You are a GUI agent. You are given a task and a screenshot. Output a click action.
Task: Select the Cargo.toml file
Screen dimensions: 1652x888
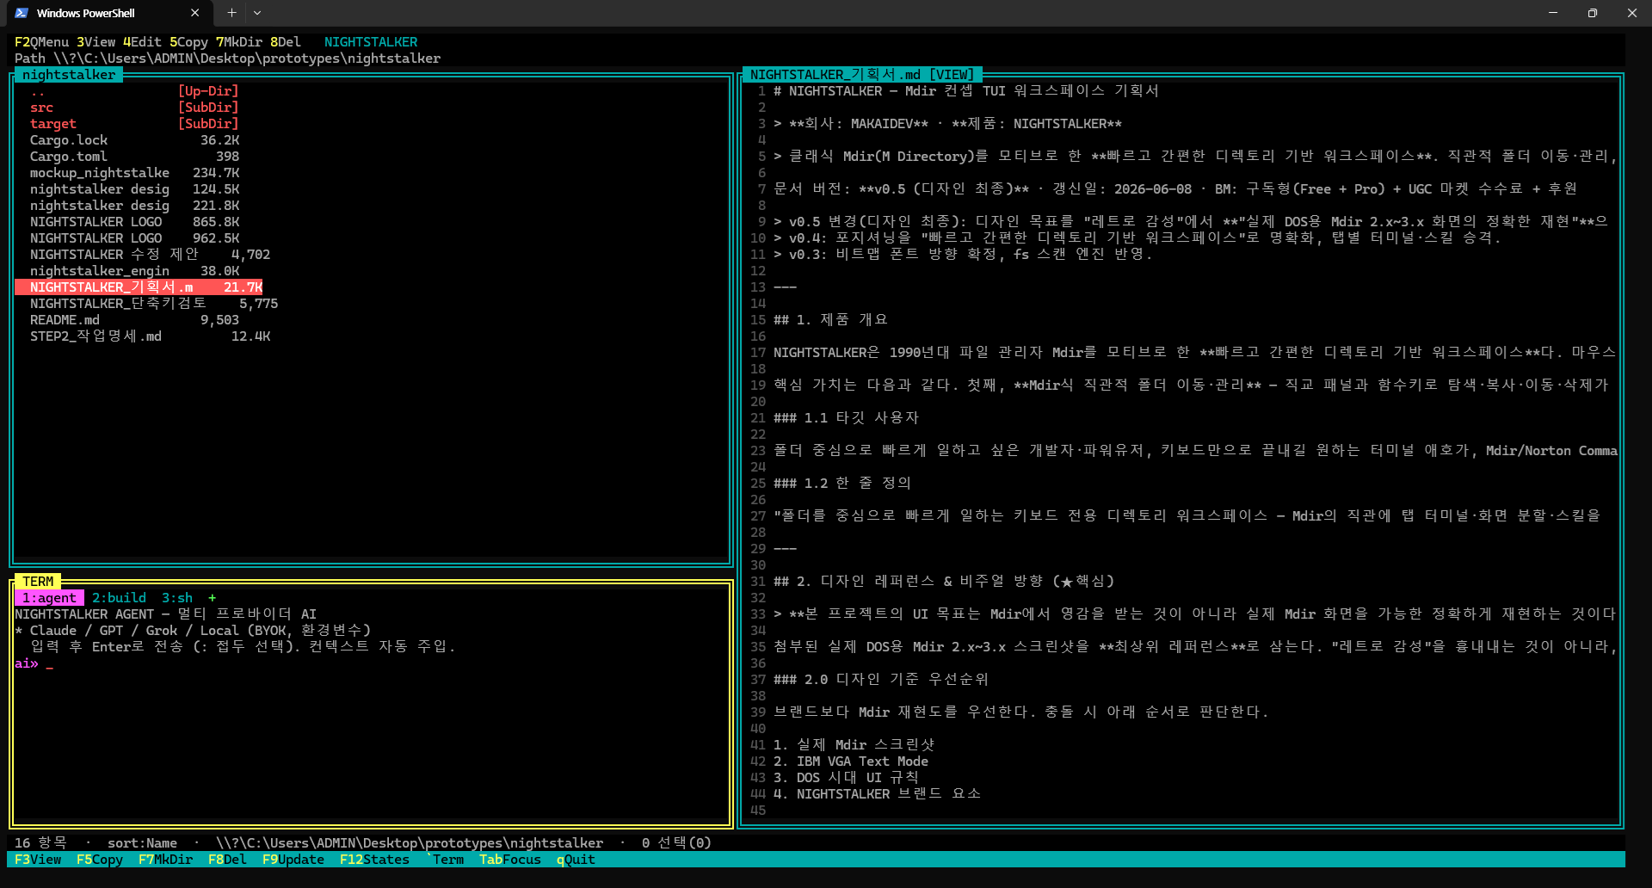pos(134,157)
